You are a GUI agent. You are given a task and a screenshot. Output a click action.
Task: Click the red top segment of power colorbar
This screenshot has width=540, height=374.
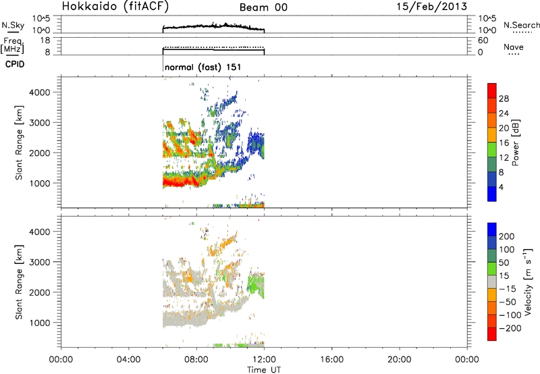click(492, 90)
